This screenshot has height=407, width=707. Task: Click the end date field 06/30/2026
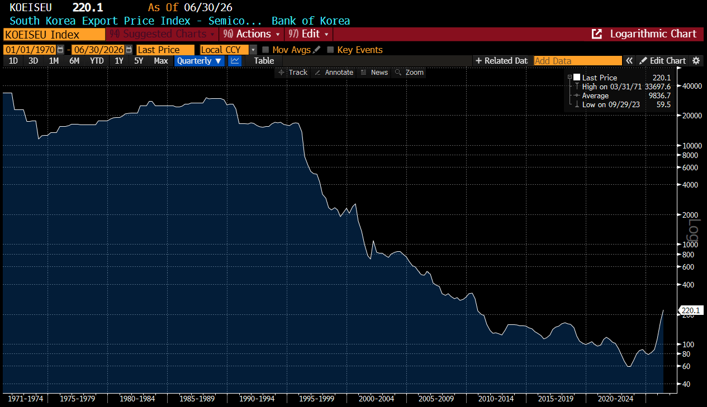pyautogui.click(x=98, y=50)
